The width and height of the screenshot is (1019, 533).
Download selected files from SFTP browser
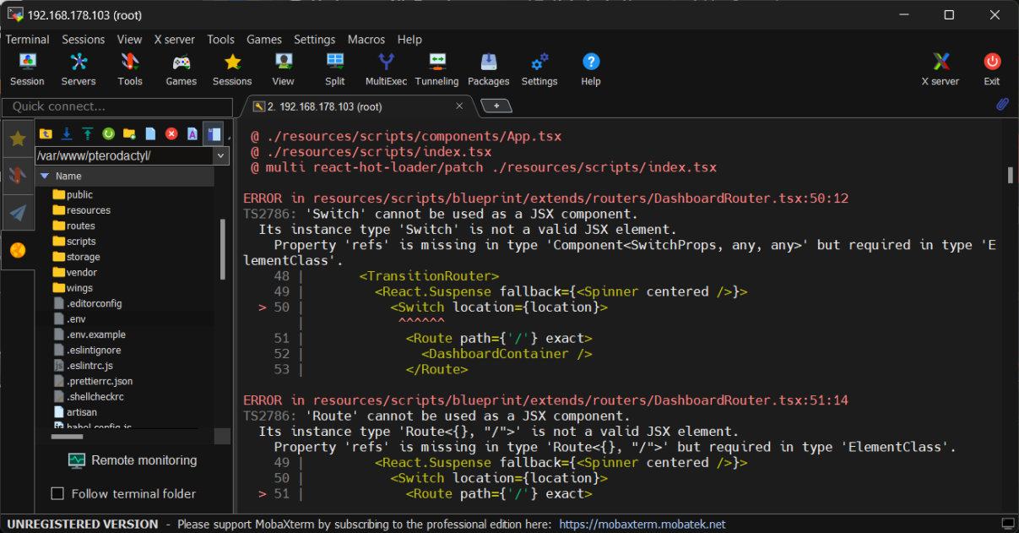point(67,133)
